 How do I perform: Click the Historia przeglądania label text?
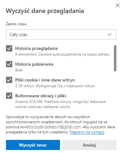tap(36, 49)
